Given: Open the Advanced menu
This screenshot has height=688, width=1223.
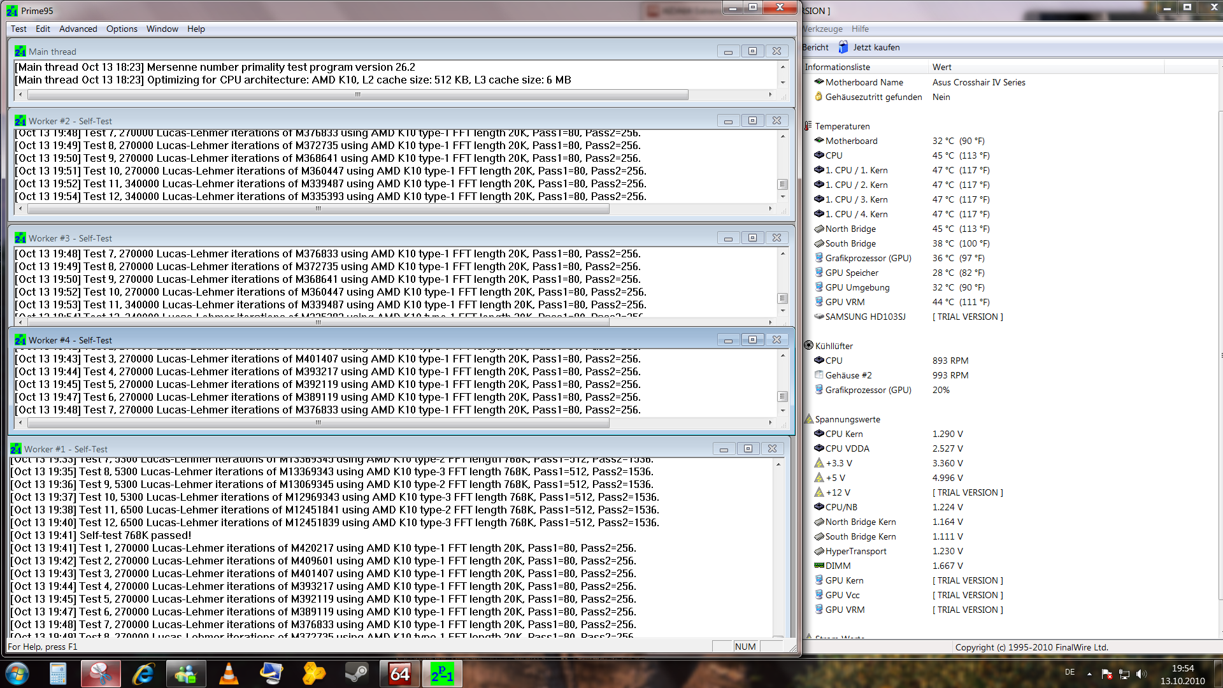Looking at the screenshot, I should 78,29.
